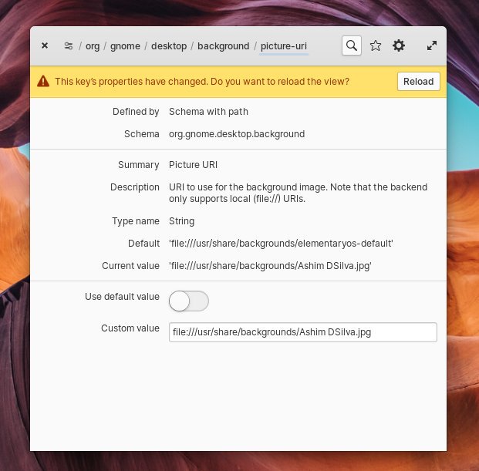Image resolution: width=479 pixels, height=471 pixels.
Task: Open the gear settings menu
Action: click(399, 45)
